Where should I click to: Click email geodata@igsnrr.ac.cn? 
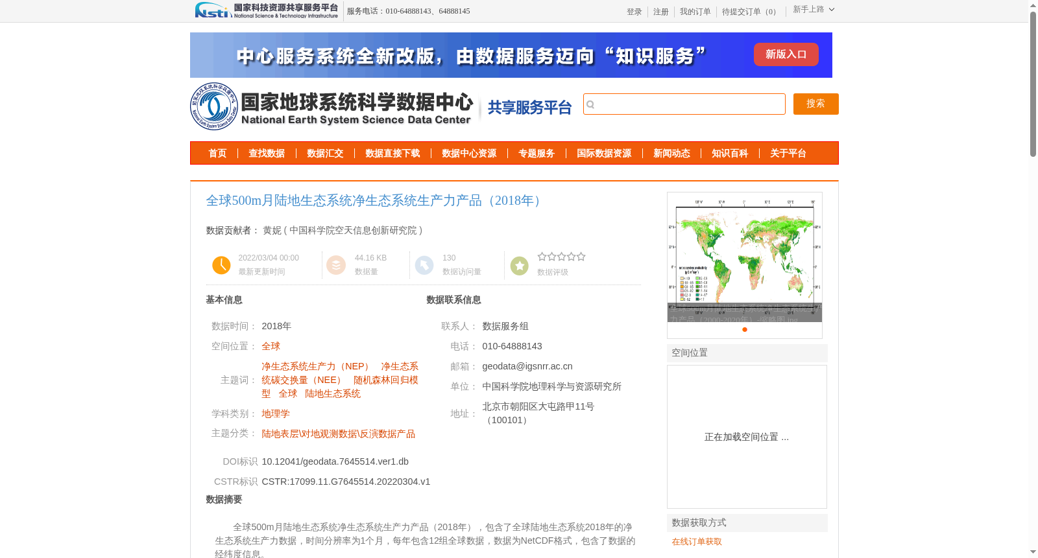[527, 366]
